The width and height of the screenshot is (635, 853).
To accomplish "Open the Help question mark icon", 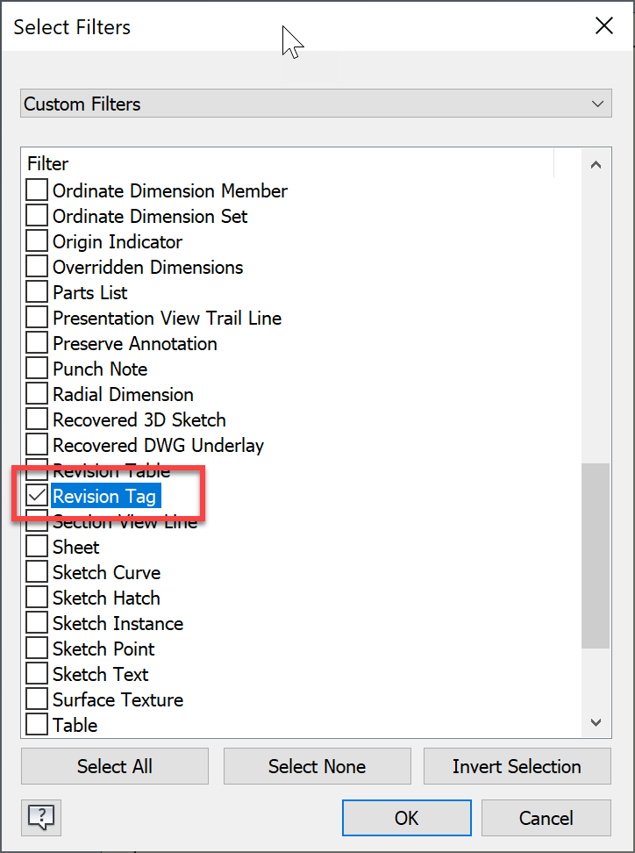I will [40, 817].
